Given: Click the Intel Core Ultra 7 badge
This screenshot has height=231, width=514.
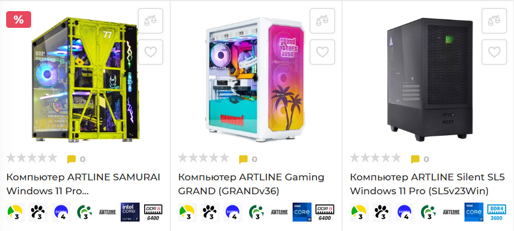Looking at the screenshot, I should (130, 212).
